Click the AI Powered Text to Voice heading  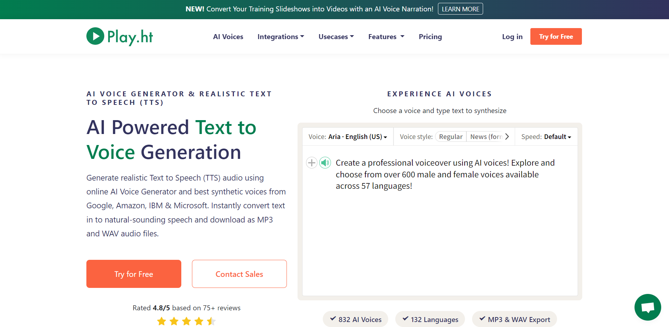[x=171, y=140]
